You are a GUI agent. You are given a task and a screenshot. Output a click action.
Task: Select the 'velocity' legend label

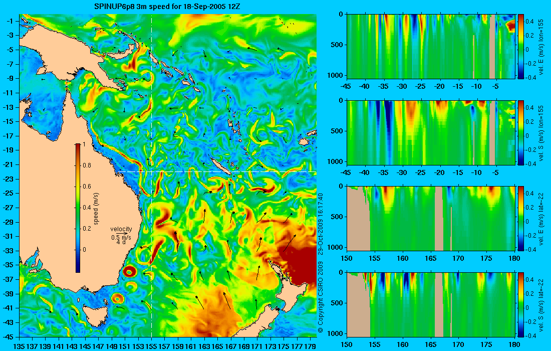point(121,229)
